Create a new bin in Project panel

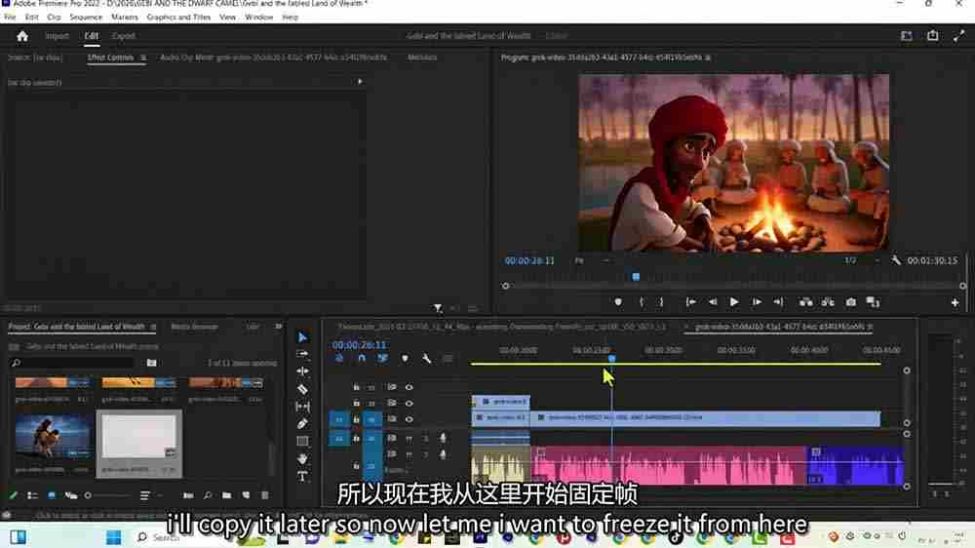(x=226, y=495)
